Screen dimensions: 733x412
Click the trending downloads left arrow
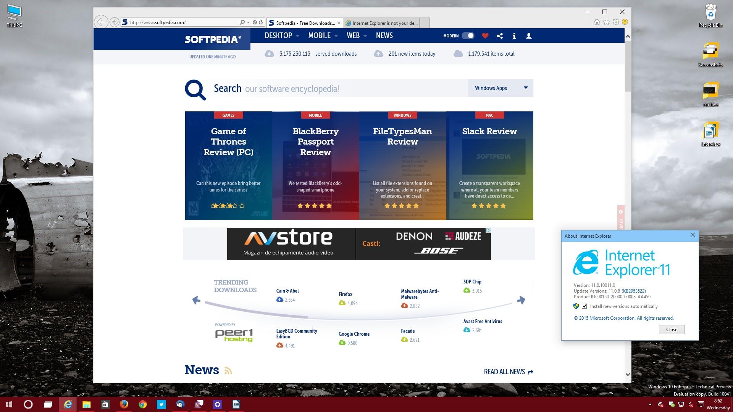click(x=196, y=300)
